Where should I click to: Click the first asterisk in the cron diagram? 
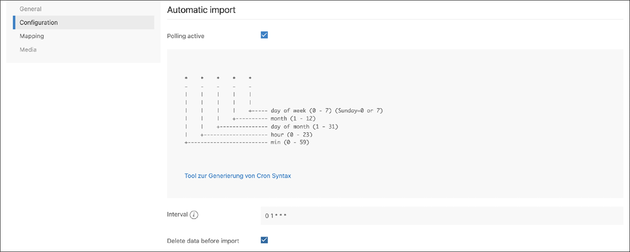tap(186, 78)
